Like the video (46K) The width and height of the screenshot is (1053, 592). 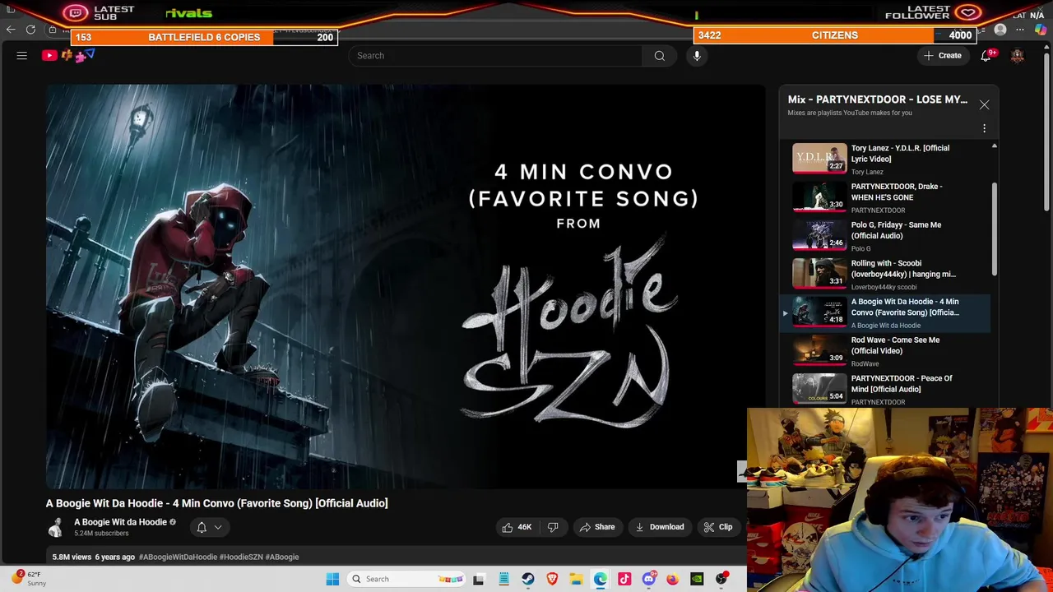[517, 527]
